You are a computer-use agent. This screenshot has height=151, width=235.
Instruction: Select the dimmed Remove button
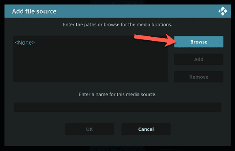pos(199,77)
